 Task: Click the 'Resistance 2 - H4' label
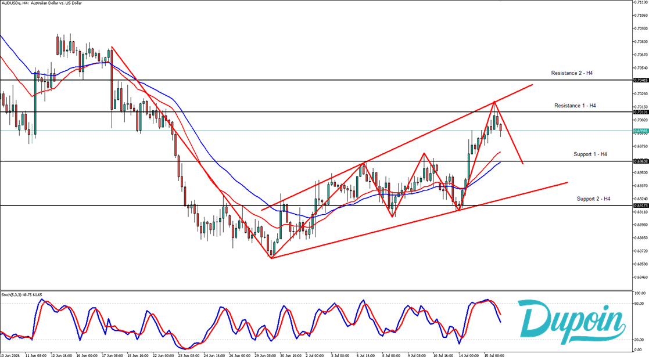tap(572, 73)
